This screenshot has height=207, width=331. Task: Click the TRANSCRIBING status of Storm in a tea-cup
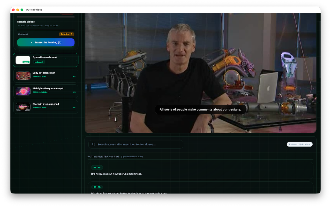(41, 108)
